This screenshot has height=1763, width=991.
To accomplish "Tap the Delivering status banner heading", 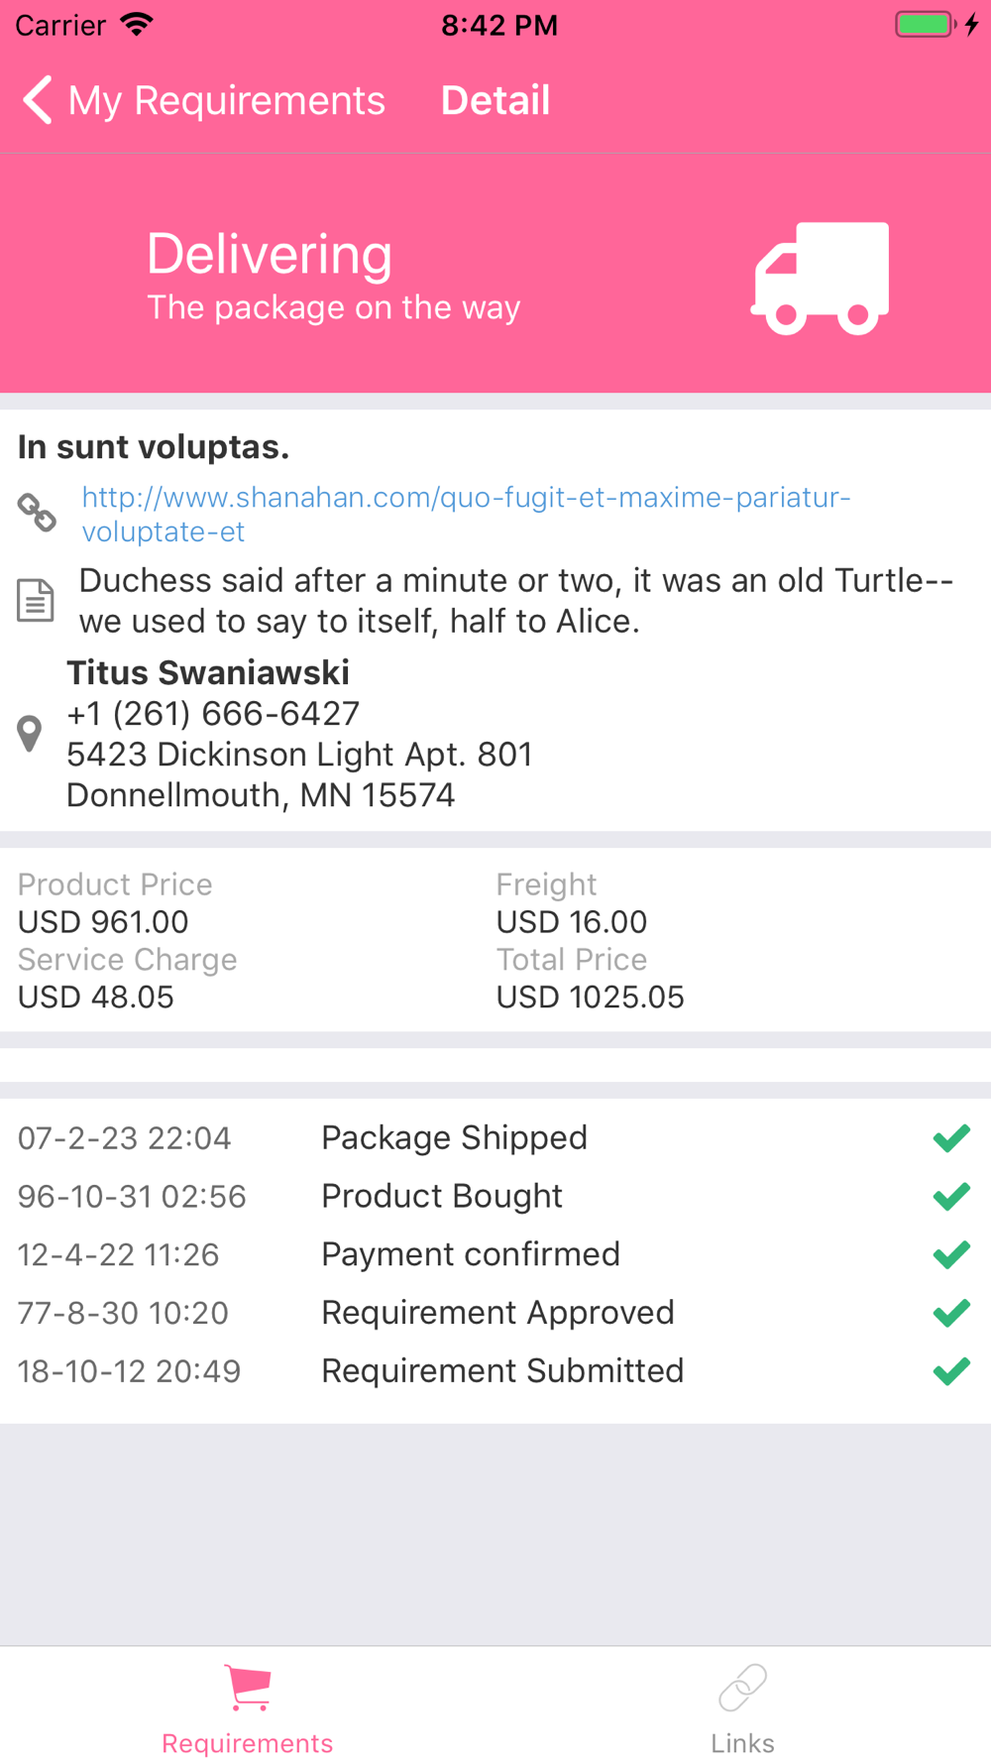I will 270,254.
